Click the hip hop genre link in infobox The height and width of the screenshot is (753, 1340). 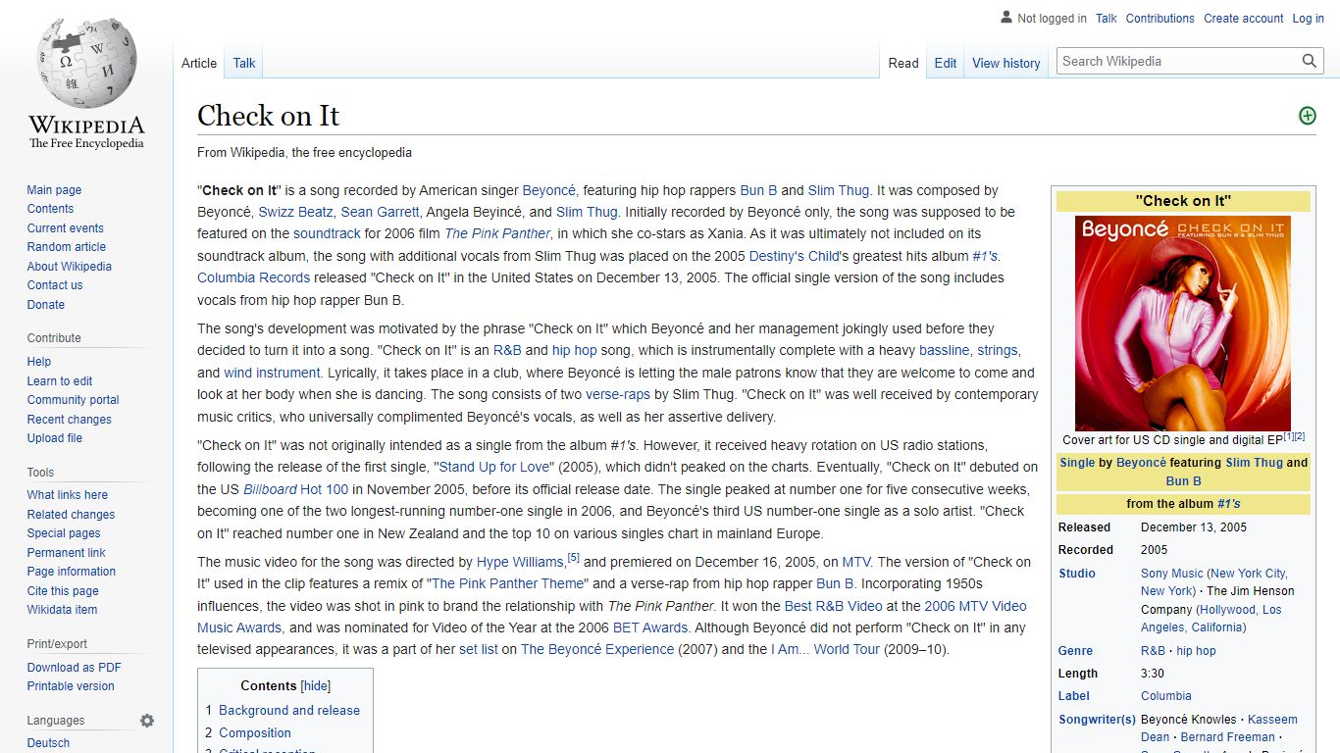tap(1196, 651)
